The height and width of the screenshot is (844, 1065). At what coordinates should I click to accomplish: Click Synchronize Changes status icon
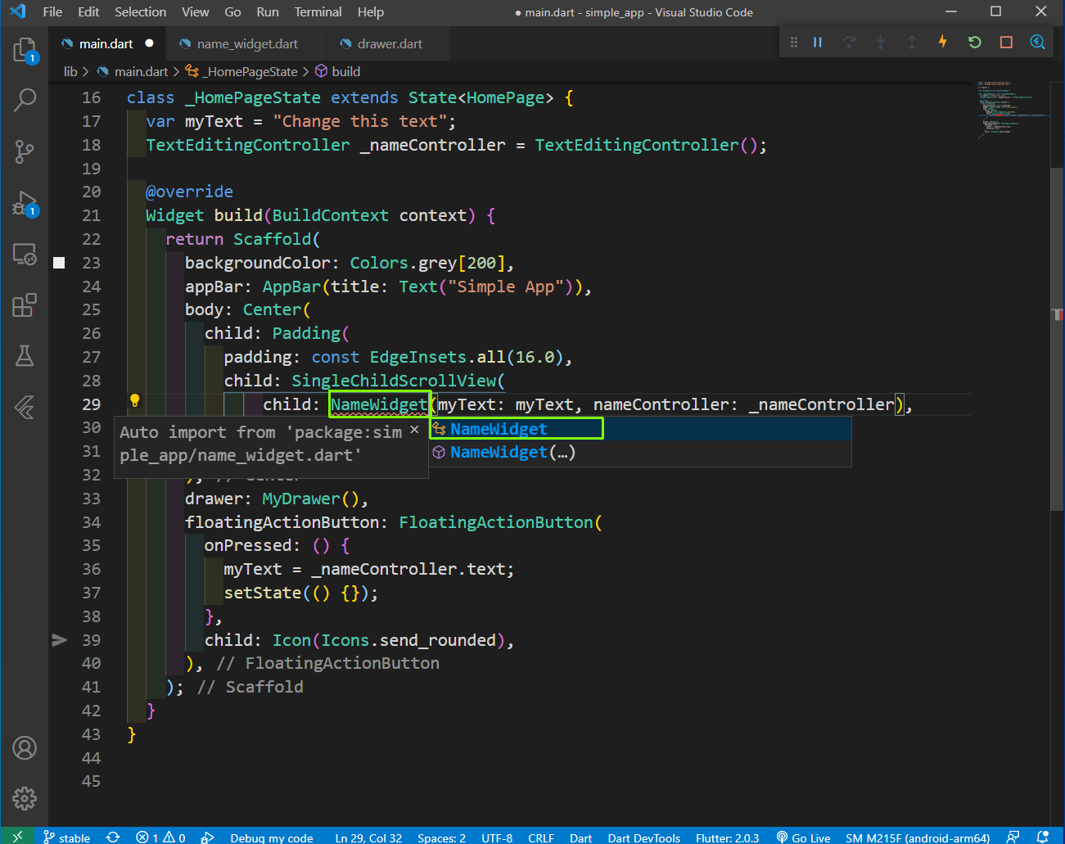pos(113,837)
